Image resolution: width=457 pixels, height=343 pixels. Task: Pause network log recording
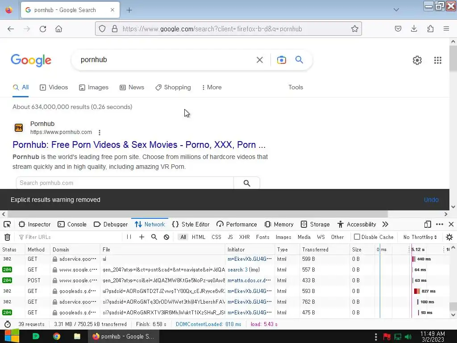tap(129, 237)
